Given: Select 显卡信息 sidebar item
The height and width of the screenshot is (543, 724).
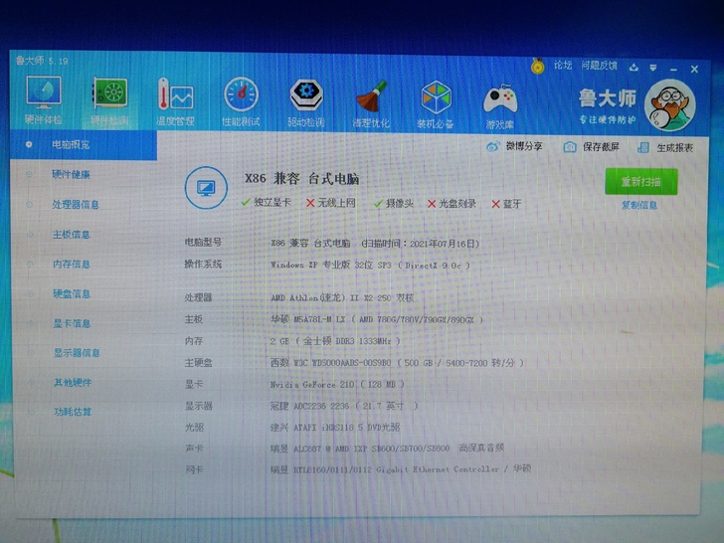Looking at the screenshot, I should (72, 323).
